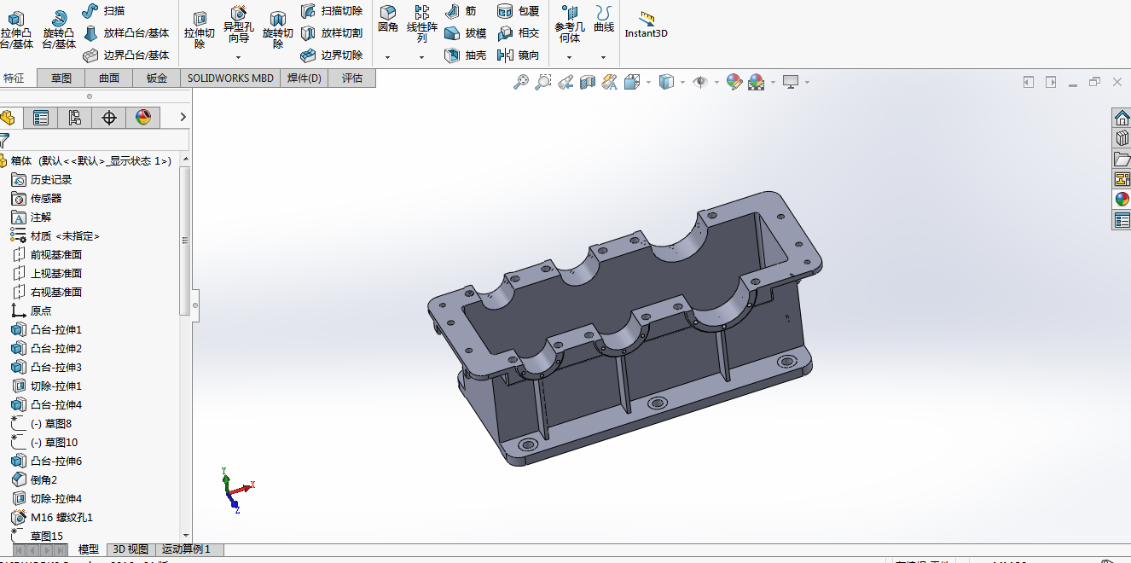Click the Dynamic Annotation Views icon
Image resolution: width=1131 pixels, height=563 pixels.
pos(609,82)
